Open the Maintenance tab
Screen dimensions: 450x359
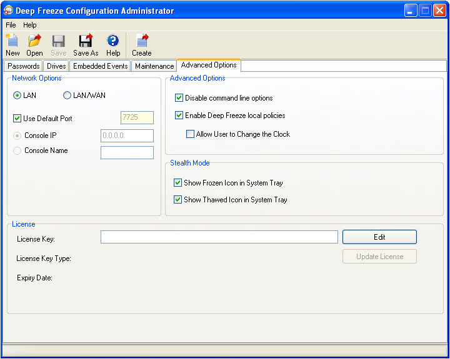click(x=154, y=66)
